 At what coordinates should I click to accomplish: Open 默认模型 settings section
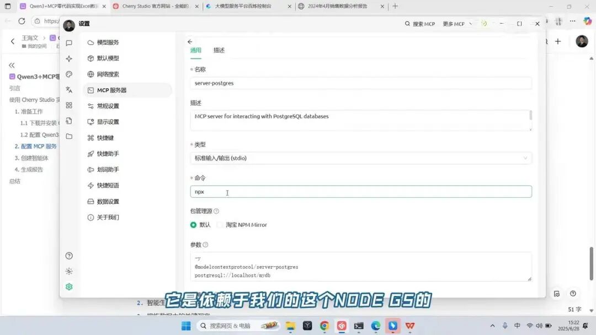[127, 58]
